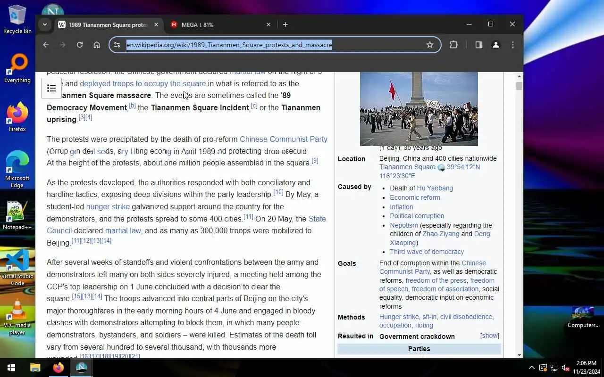Click the scrollbar down arrow

tap(519, 355)
